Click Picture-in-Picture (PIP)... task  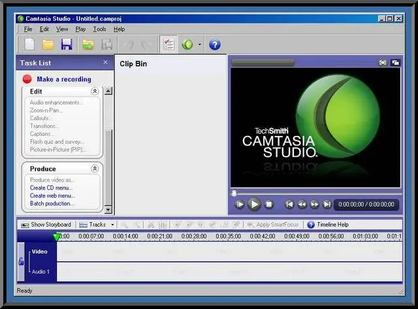click(x=58, y=150)
